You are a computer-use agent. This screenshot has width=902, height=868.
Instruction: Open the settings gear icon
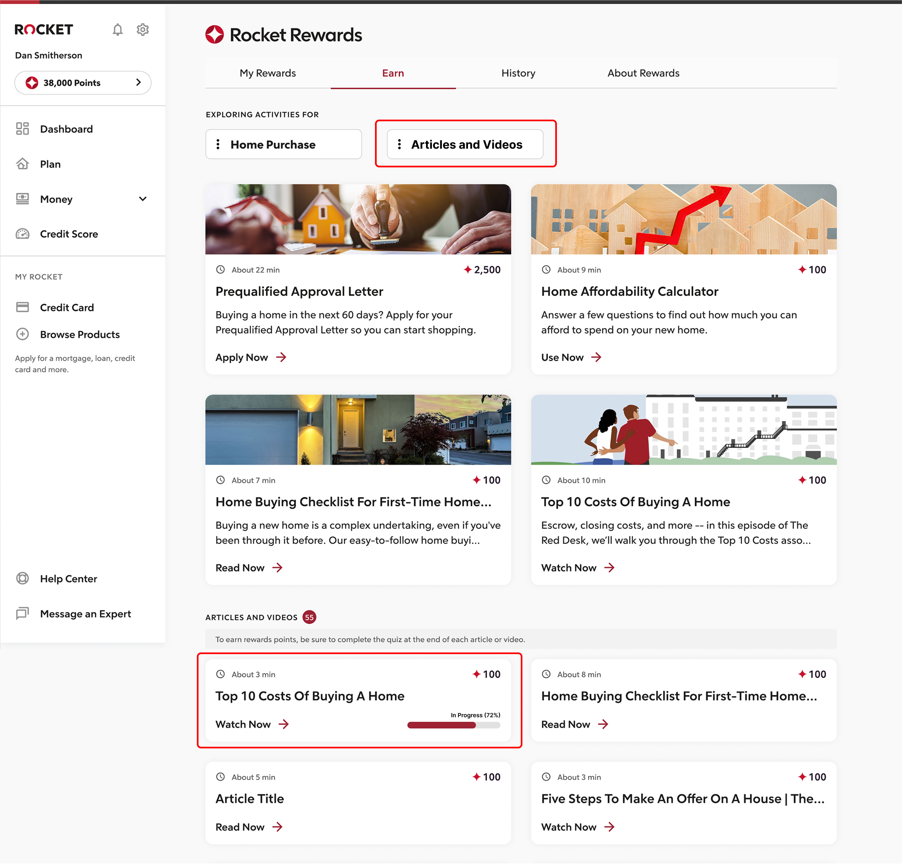pos(143,29)
